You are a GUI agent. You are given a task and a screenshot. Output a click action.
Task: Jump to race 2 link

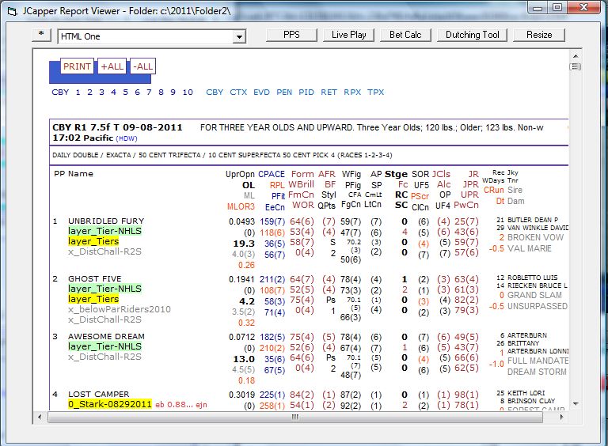89,93
